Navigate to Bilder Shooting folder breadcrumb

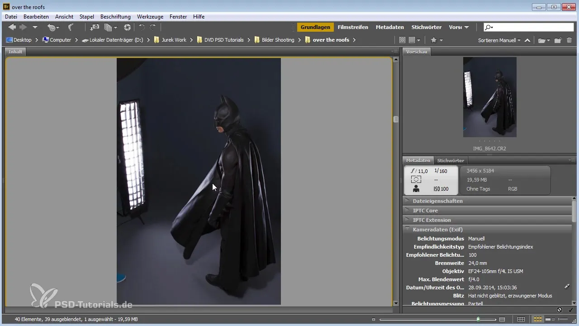[274, 40]
